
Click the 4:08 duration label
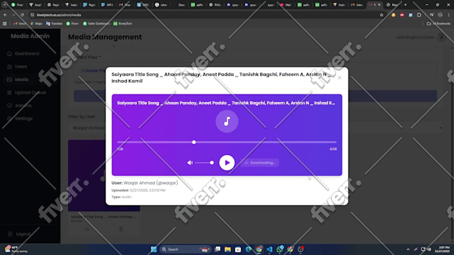[x=333, y=149]
